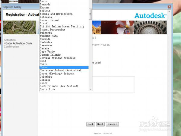Choose Botswana in the list
This screenshot has height=136, width=181.
(64, 17)
